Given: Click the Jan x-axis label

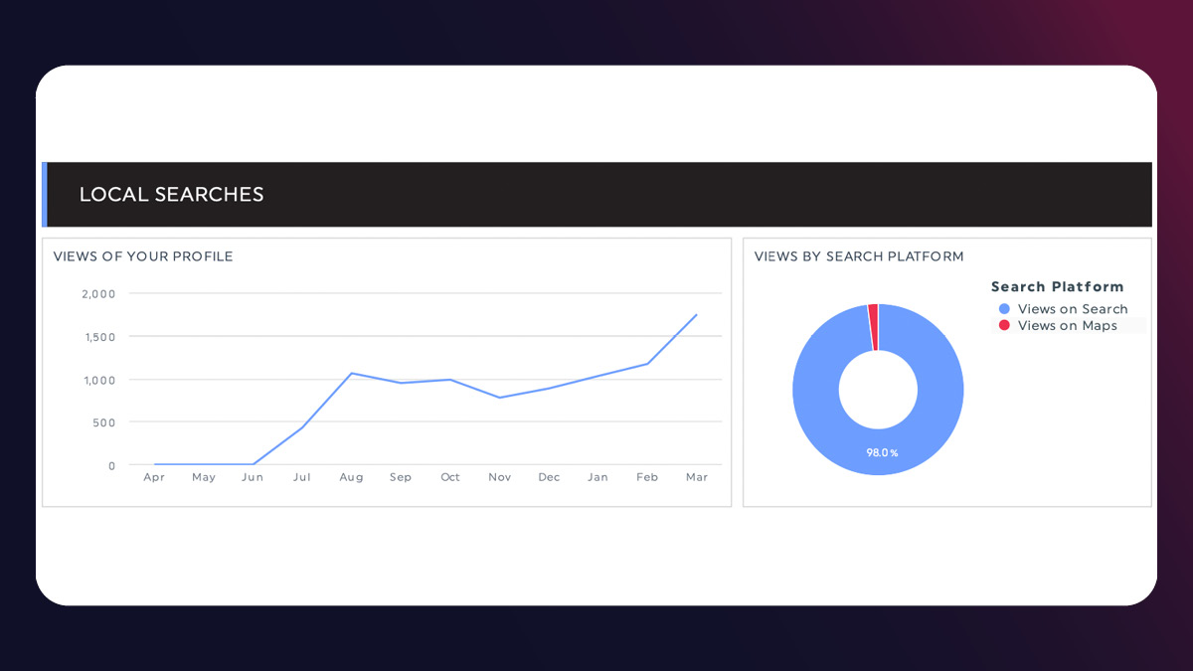Looking at the screenshot, I should pos(597,477).
